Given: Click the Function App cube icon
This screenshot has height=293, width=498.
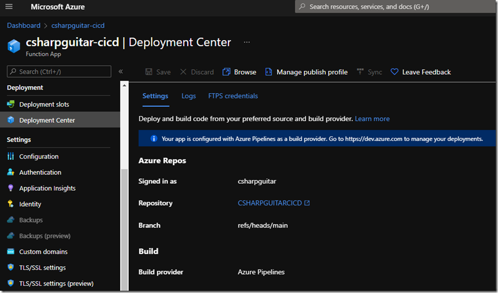Looking at the screenshot, I should click(x=14, y=46).
